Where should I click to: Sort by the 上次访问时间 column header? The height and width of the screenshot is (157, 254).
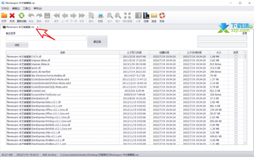[x=194, y=52]
